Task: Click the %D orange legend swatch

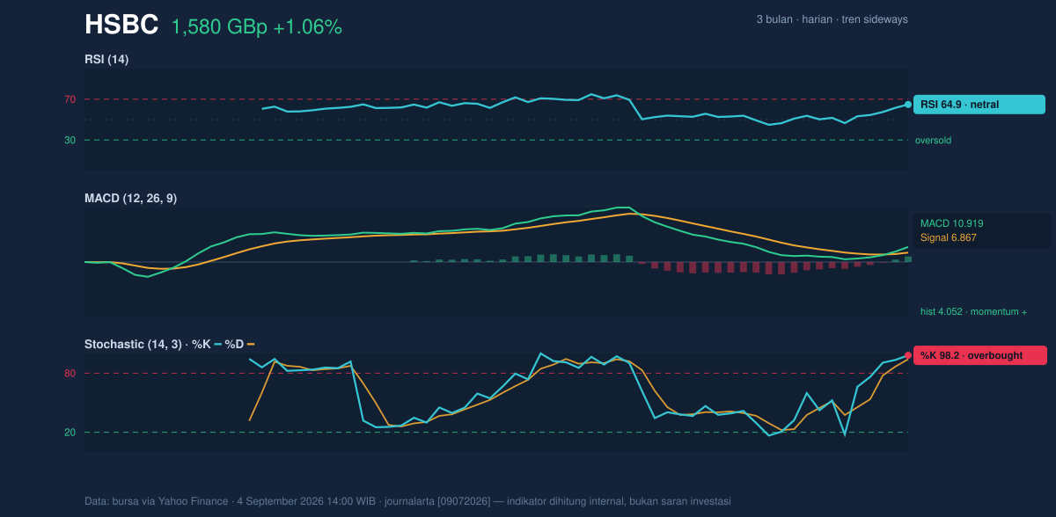Action: (x=251, y=344)
